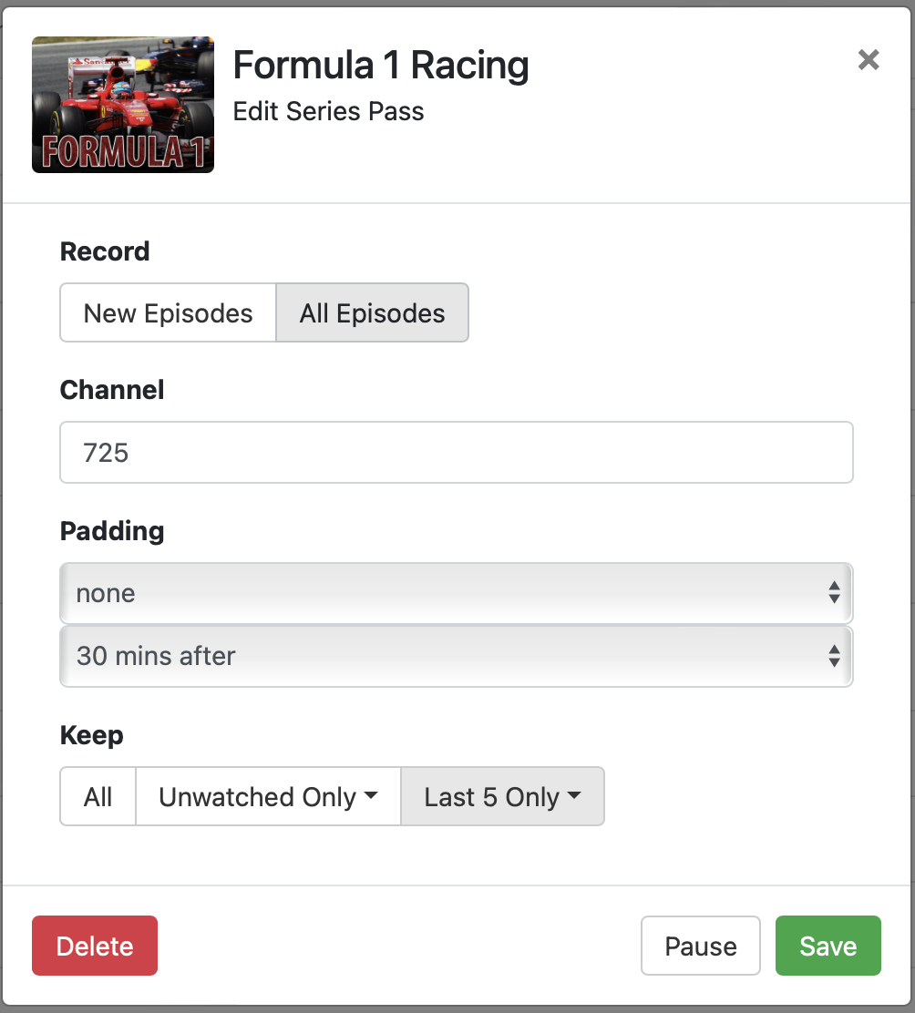Click up-down arrows on '30 mins after' select
This screenshot has width=915, height=1013.
click(833, 656)
